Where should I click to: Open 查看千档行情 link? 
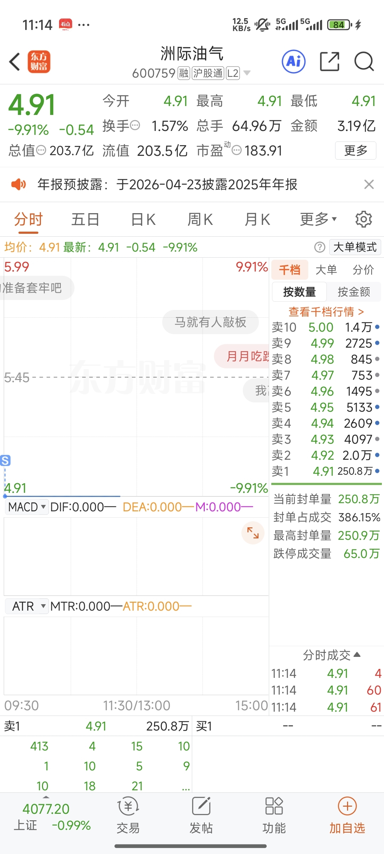326,312
